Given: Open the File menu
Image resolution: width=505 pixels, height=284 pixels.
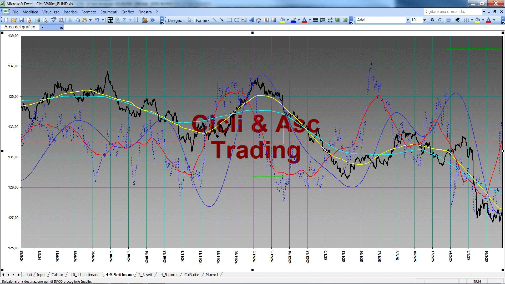Looking at the screenshot, I should point(15,12).
